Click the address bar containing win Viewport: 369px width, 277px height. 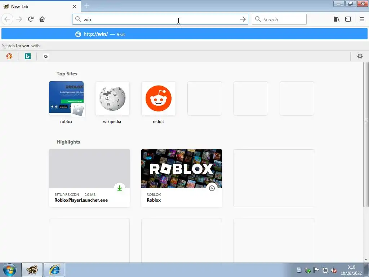(160, 19)
